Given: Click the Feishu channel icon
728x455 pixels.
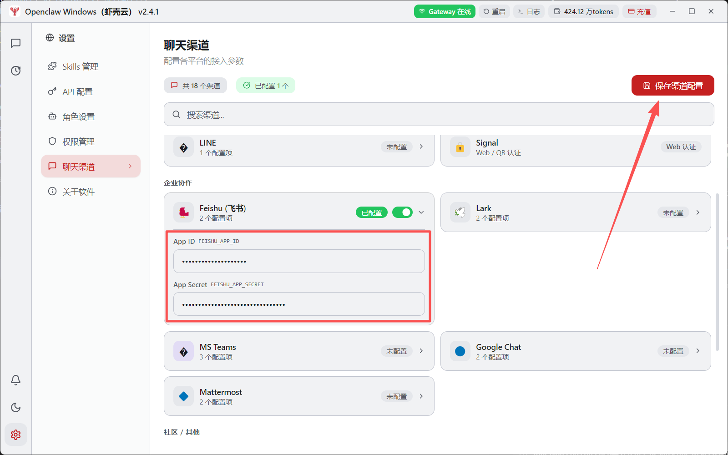Looking at the screenshot, I should [x=184, y=212].
